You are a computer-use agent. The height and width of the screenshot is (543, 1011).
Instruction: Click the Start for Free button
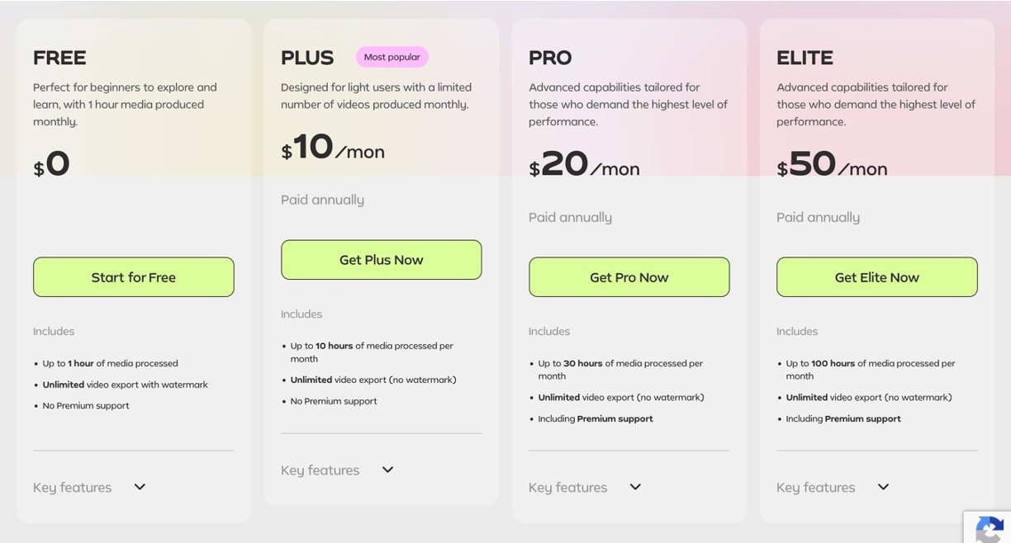(x=133, y=277)
